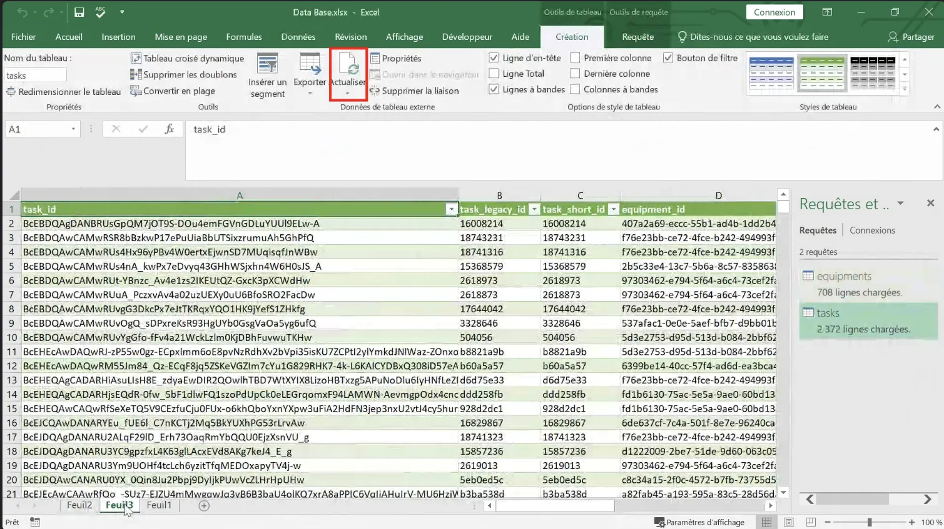Switch to sheet Feuil1

(x=159, y=505)
